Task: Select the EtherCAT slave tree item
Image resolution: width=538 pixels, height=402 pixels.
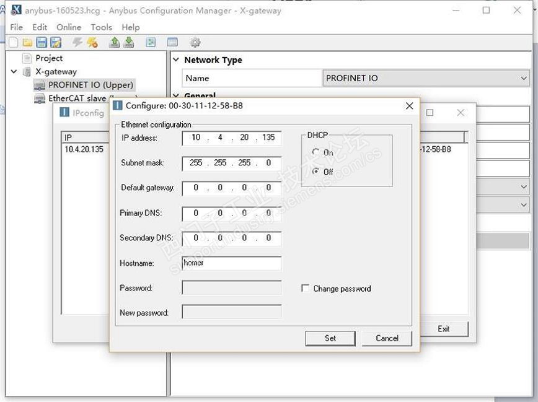Action: pos(77,98)
